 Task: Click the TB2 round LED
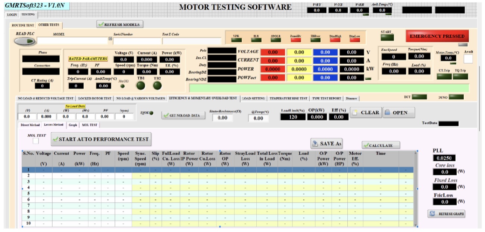point(157,86)
